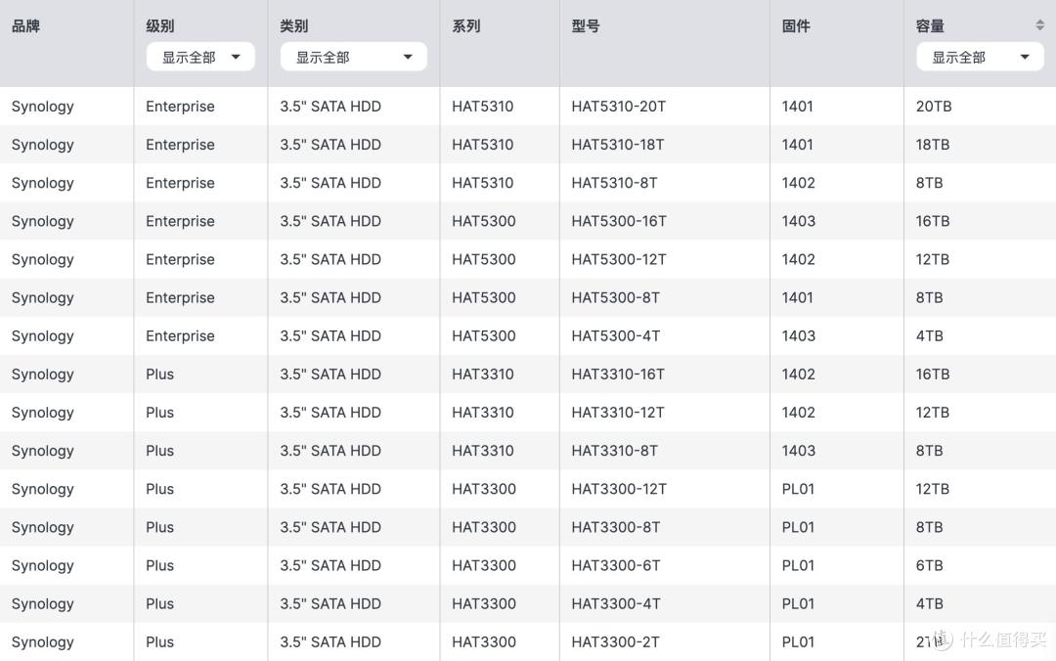
Task: Click firmware 1403 in HAT3310-8T row
Action: point(798,451)
